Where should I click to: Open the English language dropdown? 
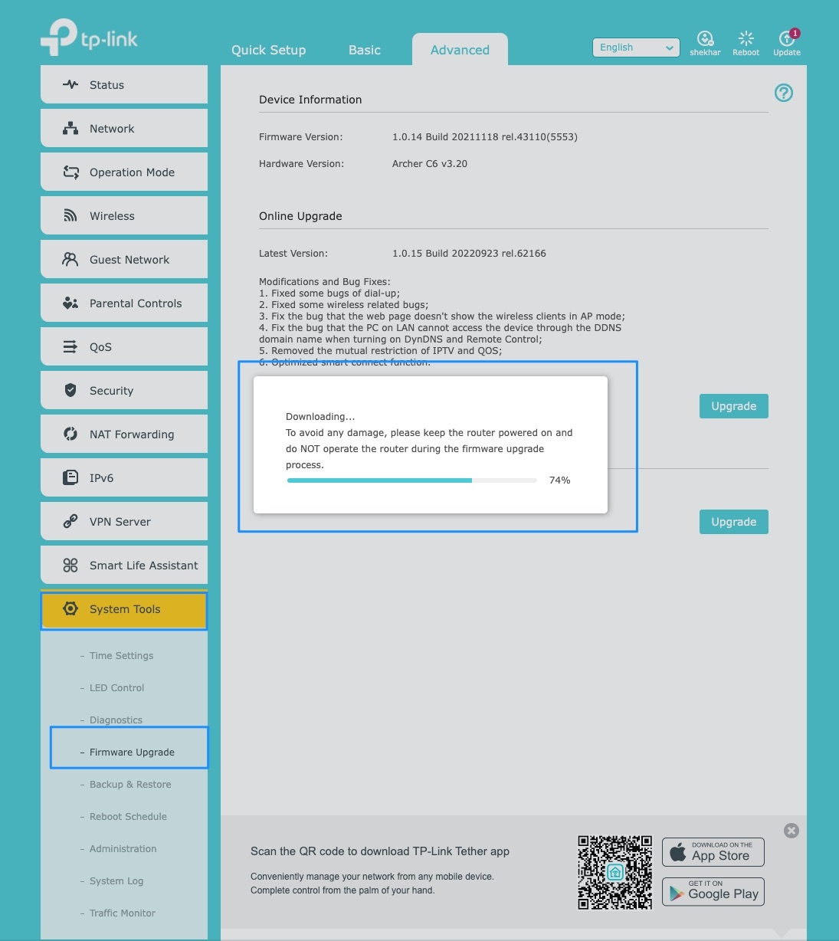[x=635, y=47]
